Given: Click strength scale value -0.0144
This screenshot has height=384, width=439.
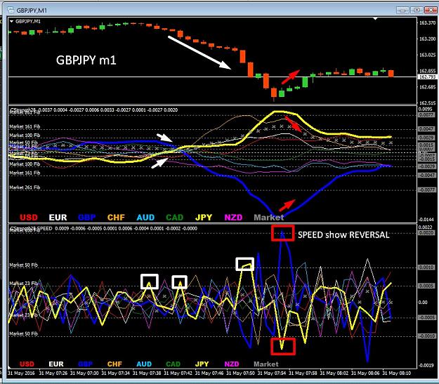Looking at the screenshot, I should (x=426, y=220).
